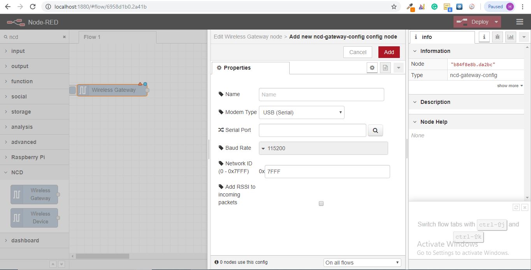This screenshot has height=270, width=531.
Task: Toggle the Add RSSI to incoming packets checkbox
Action: tap(321, 203)
